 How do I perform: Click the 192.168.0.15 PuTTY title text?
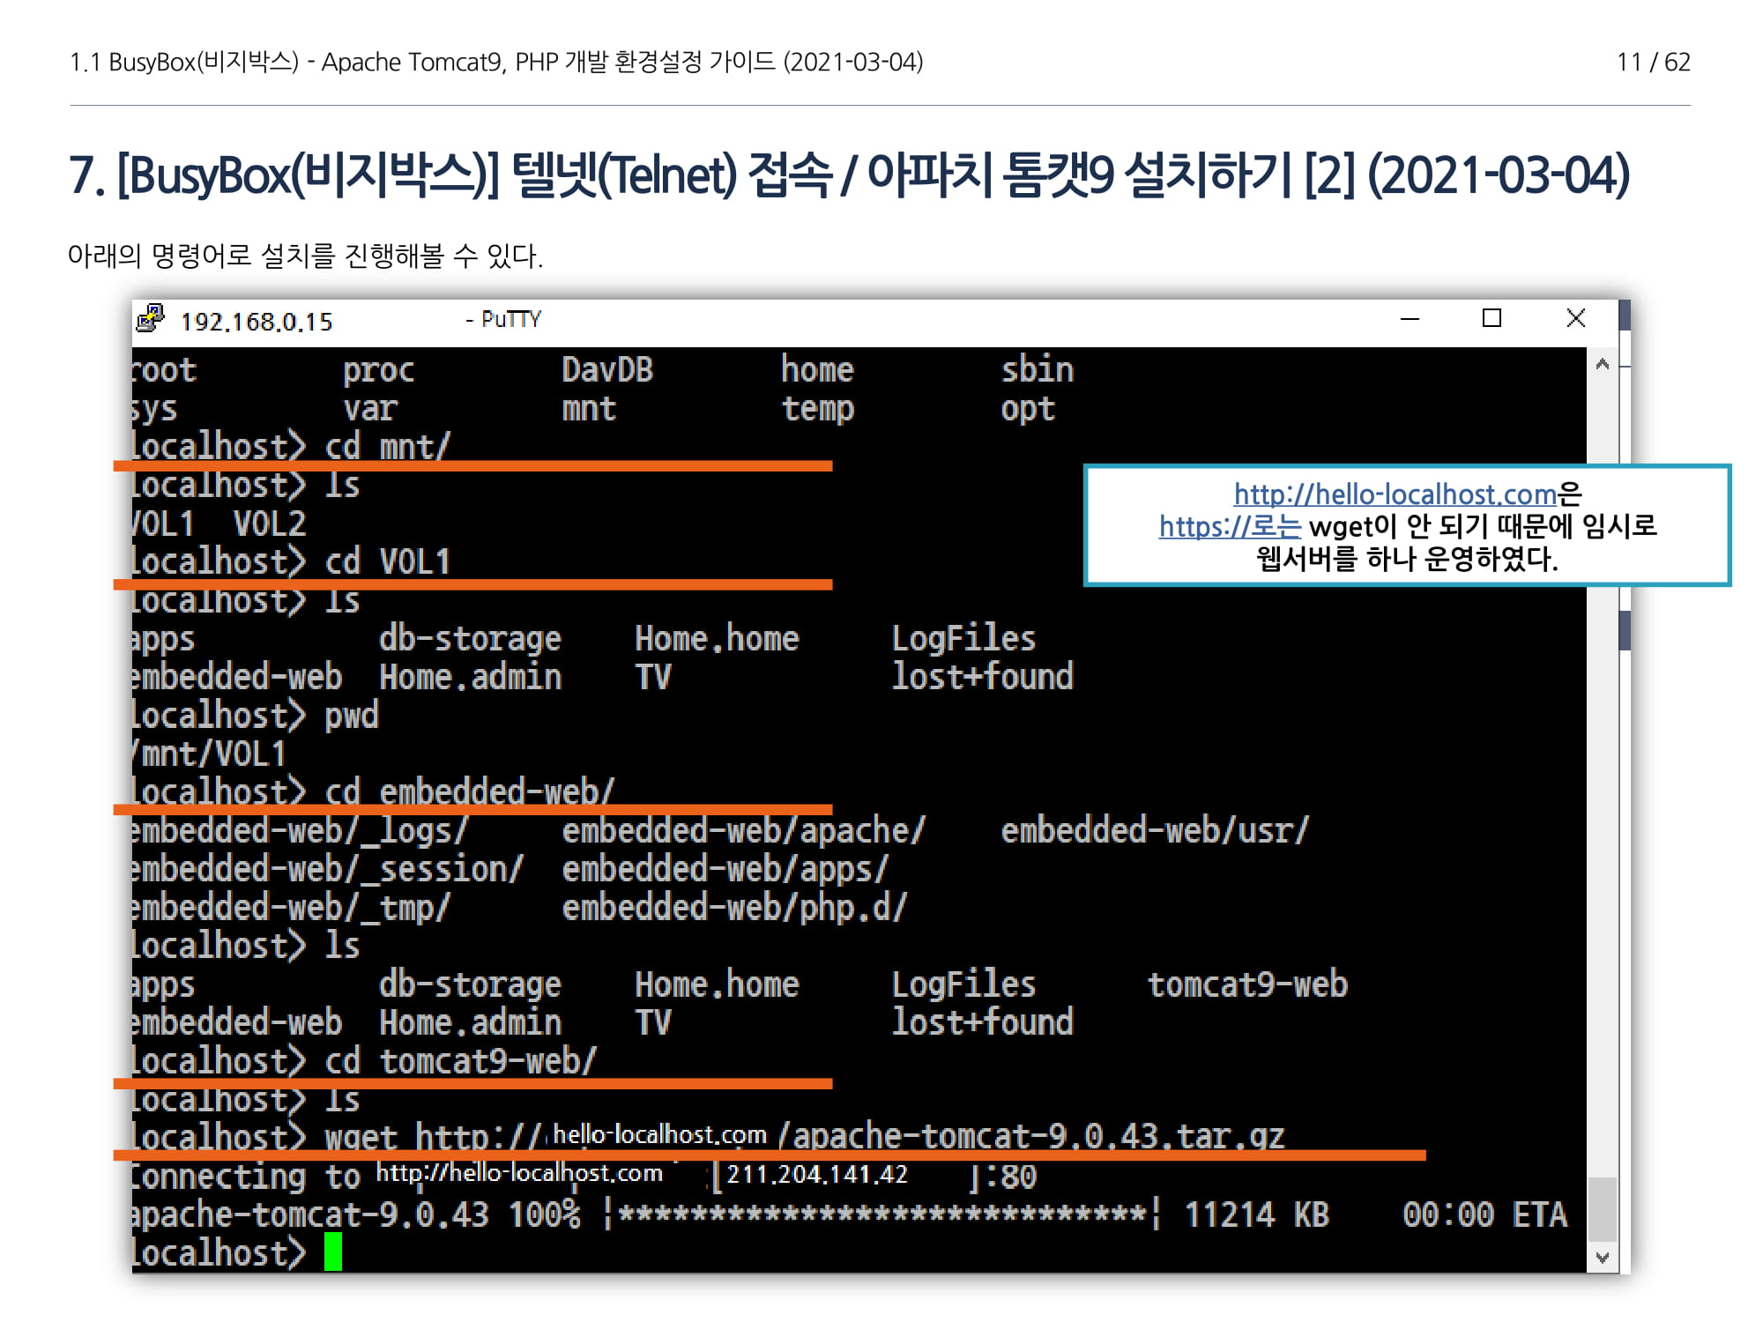pyautogui.click(x=256, y=322)
